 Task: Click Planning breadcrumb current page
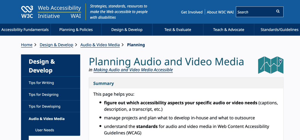pos(136,45)
